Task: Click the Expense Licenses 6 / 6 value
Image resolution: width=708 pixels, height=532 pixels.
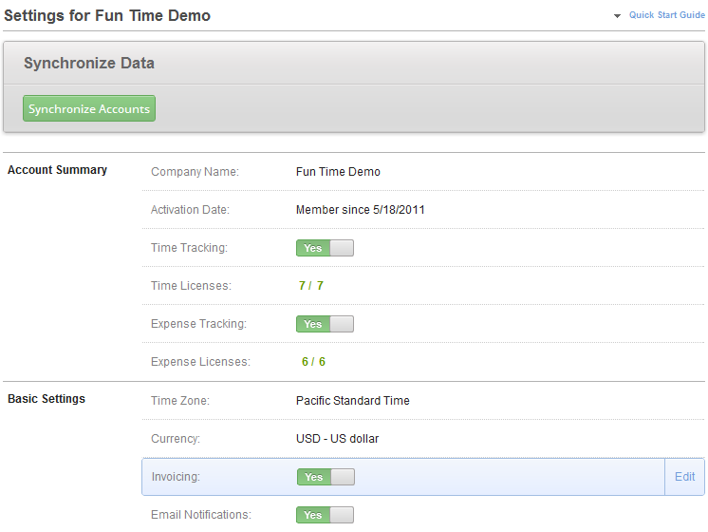Action: tap(313, 362)
